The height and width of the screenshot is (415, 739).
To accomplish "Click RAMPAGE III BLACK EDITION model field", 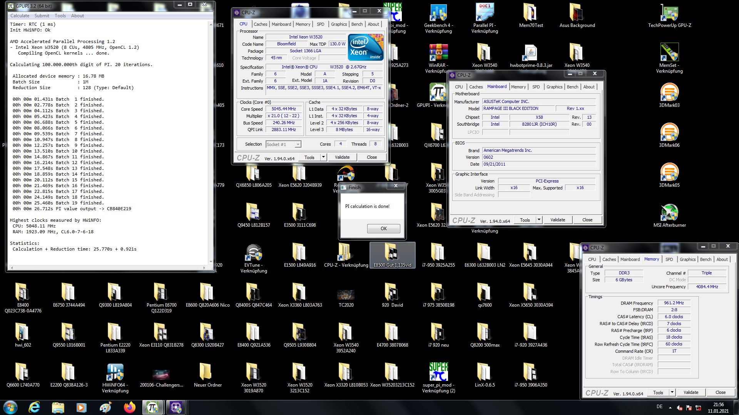I will pyautogui.click(x=518, y=108).
